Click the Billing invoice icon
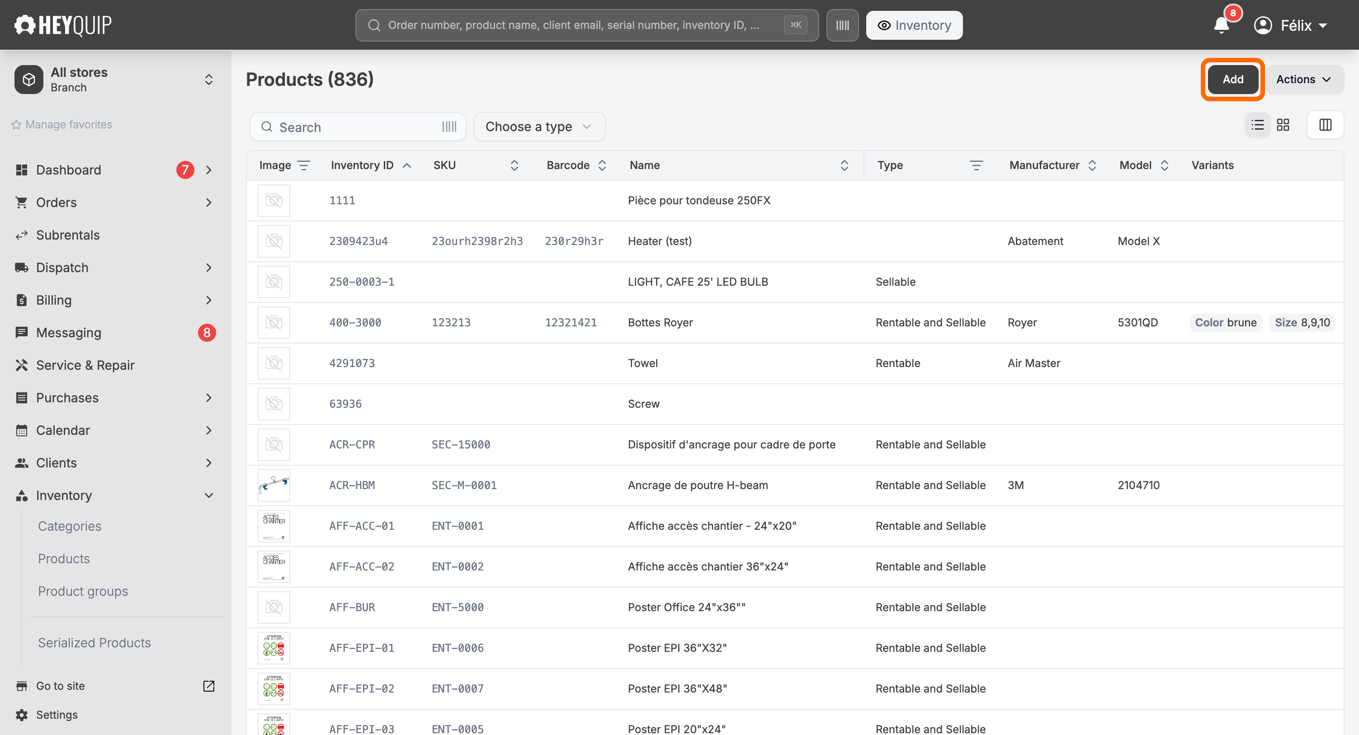 [x=22, y=300]
